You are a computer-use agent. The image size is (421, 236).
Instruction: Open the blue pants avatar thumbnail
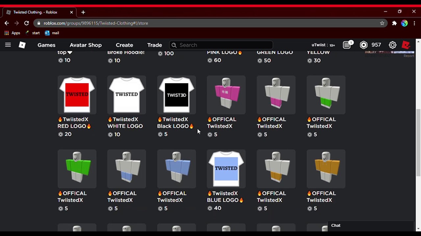point(127,169)
